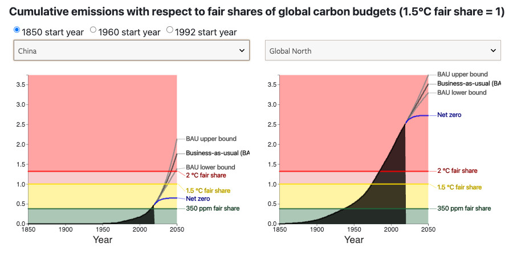This screenshot has height=255, width=509.
Task: Click the red overshoot zone in China chart
Action: coord(97,123)
